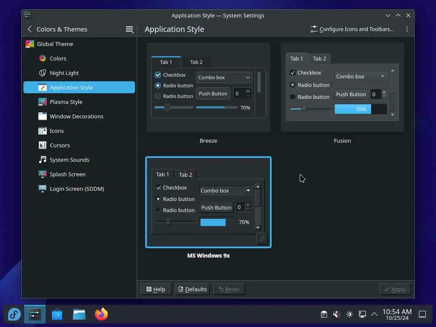Click the Login Screen (SDDM) icon

tap(42, 189)
